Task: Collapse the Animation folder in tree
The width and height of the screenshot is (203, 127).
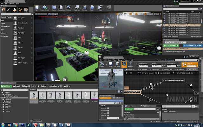Action: coord(2,94)
